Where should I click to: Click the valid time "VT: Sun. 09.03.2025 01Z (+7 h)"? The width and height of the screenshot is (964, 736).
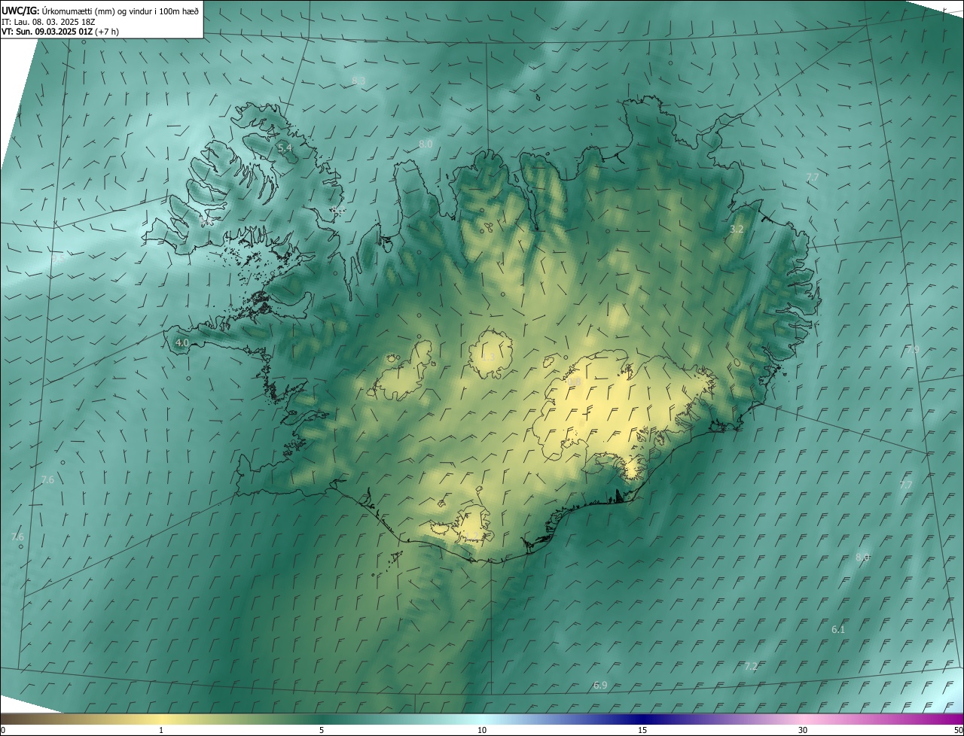[60, 32]
